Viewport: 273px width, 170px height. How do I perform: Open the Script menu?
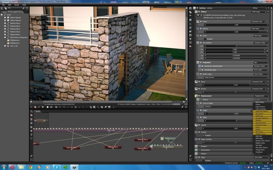(x=17, y=5)
